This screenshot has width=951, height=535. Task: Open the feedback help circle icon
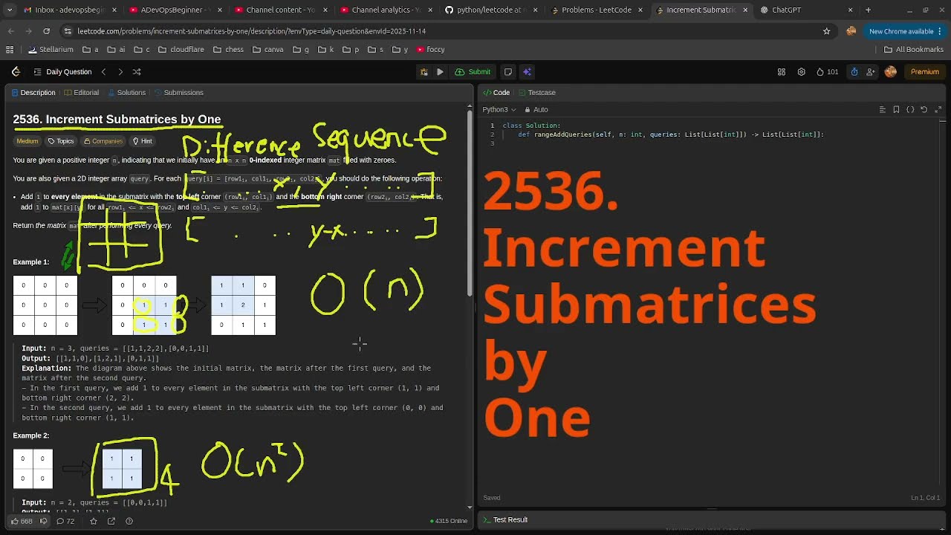pos(129,521)
